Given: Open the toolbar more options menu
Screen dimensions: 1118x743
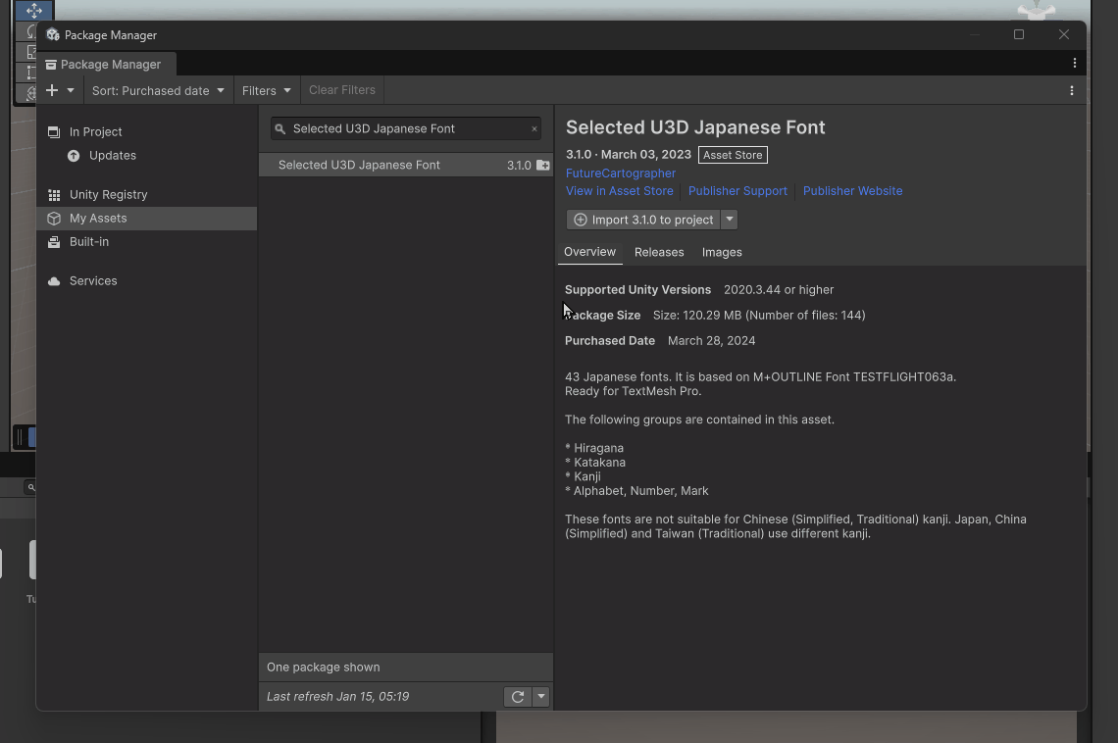Looking at the screenshot, I should 1072,90.
